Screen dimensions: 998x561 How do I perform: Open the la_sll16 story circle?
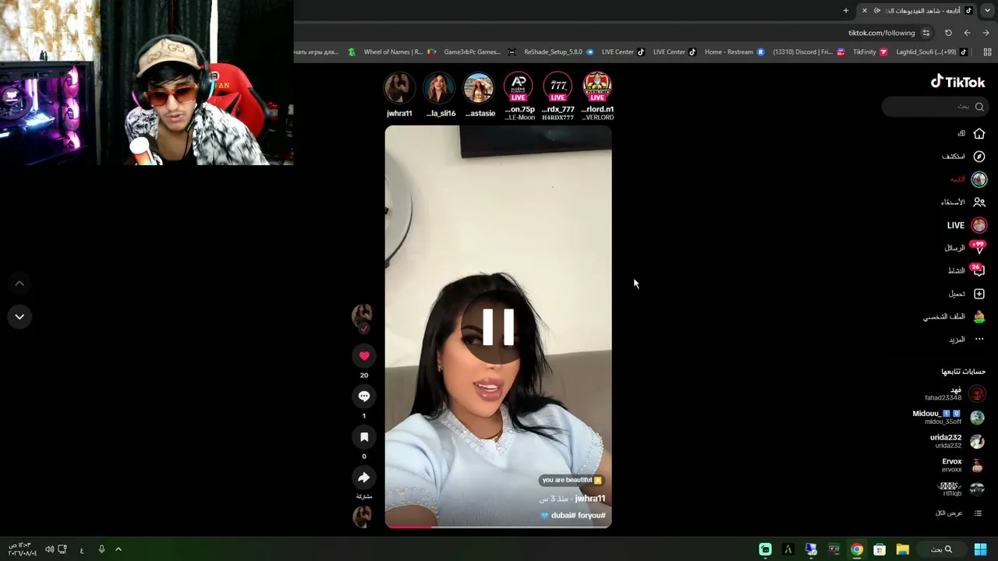click(439, 88)
